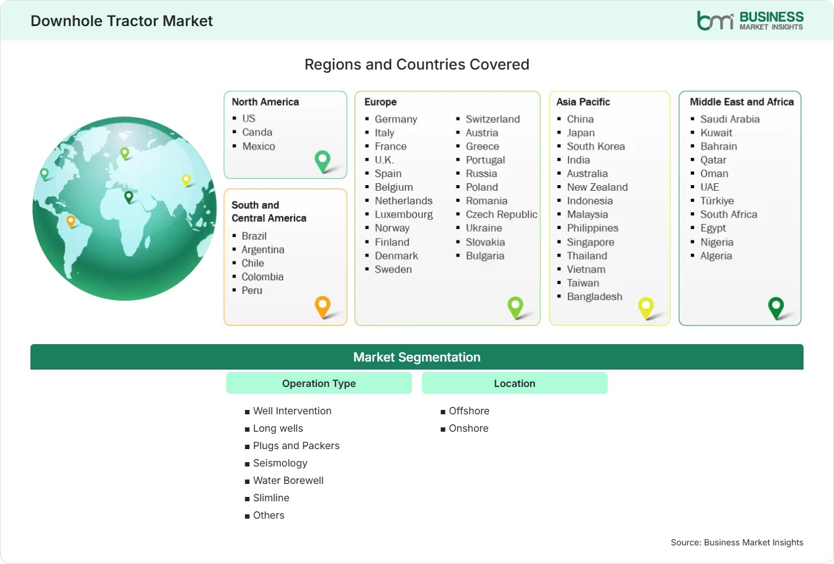834x564 pixels.
Task: Click 'Water Borewell' list entry
Action: pyautogui.click(x=288, y=480)
